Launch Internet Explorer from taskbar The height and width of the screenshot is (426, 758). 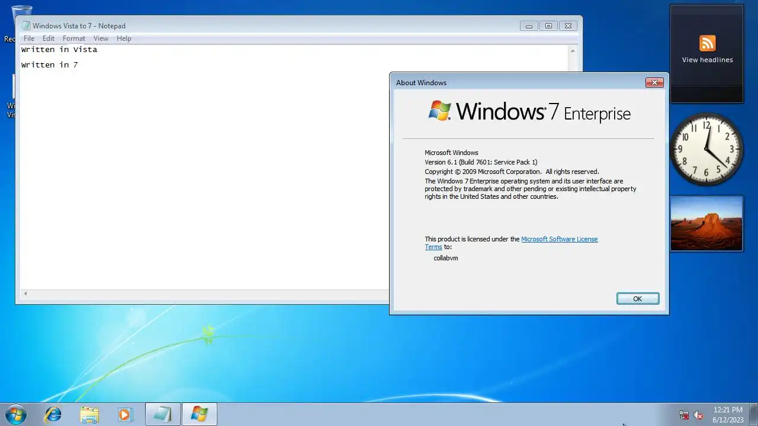(x=53, y=414)
